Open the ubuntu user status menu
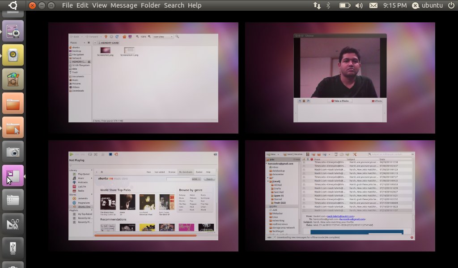458x268 pixels. [x=427, y=5]
